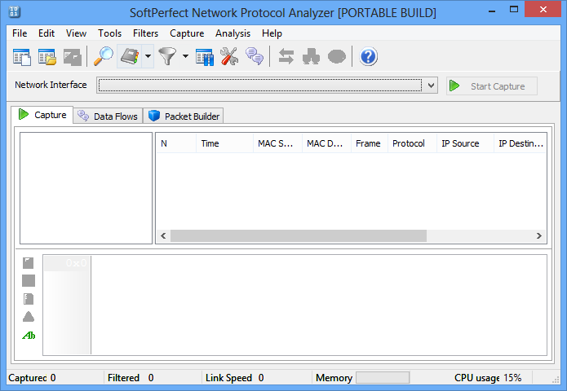Click the grey document-with-ruler side icon
The height and width of the screenshot is (391, 567).
click(29, 299)
